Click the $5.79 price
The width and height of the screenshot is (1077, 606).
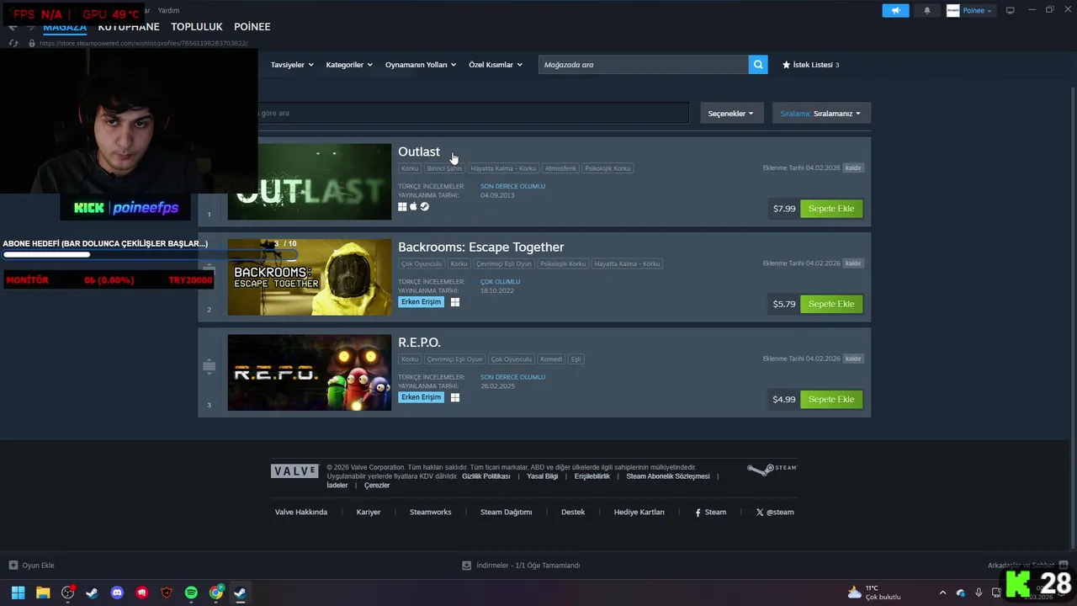point(783,304)
